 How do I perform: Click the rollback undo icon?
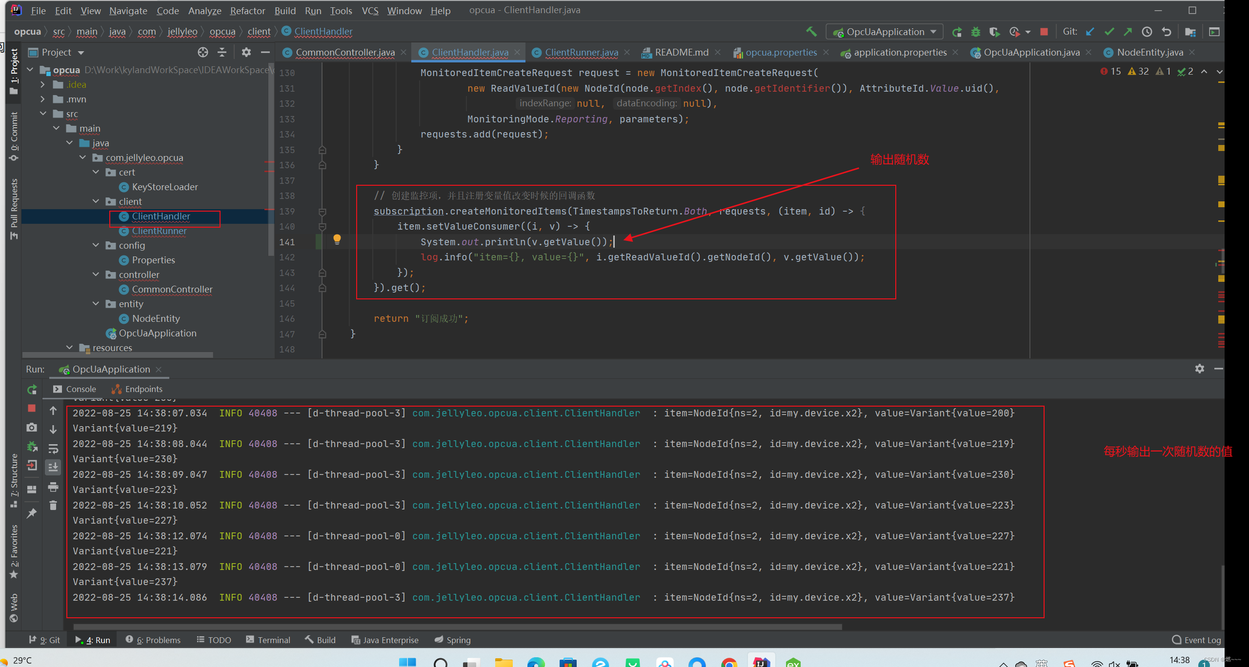tap(1166, 32)
